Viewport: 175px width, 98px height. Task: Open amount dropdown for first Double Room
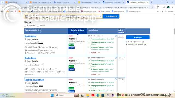[121, 36]
